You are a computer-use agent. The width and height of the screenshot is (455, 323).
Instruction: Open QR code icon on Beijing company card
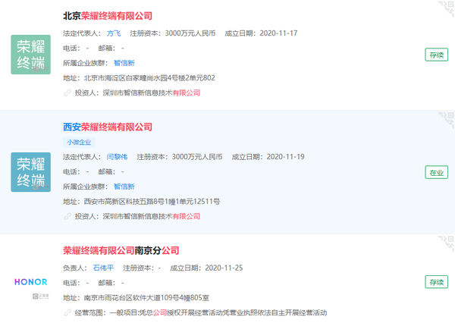pos(447,8)
